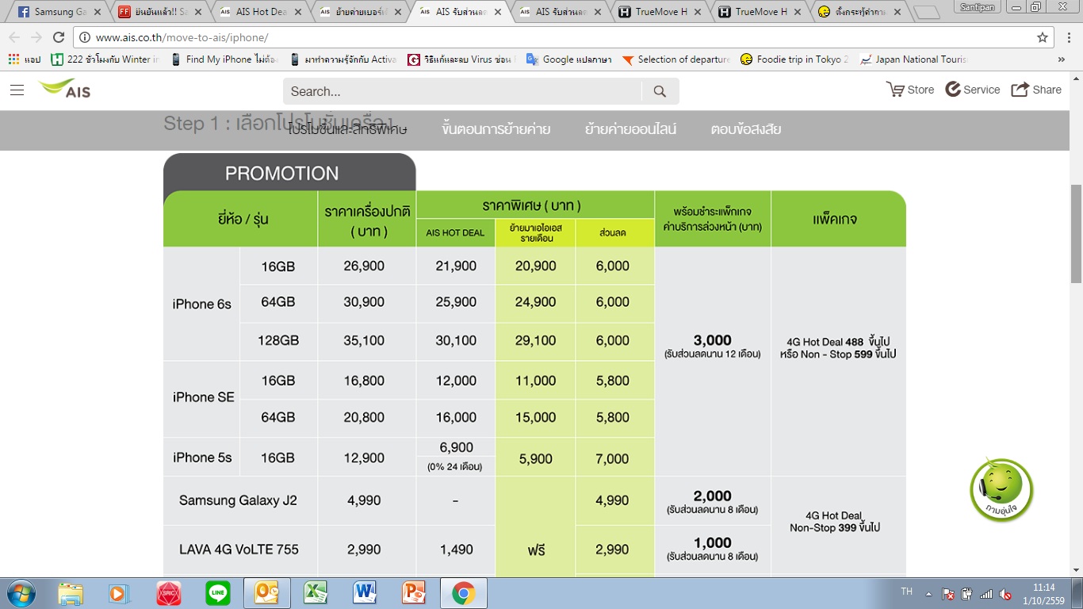Open the 222 ชั่วโมงกับ Winter bookmark

105,59
